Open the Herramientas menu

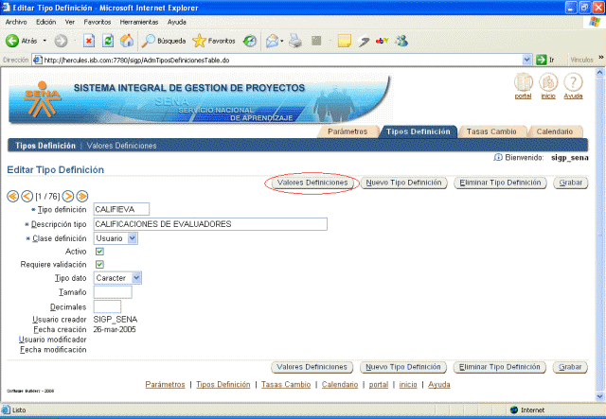pyautogui.click(x=139, y=22)
